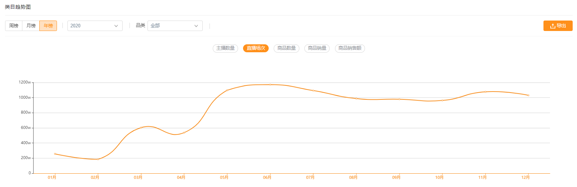
Task: Toggle the 直播场次 metric pill
Action: tap(256, 48)
